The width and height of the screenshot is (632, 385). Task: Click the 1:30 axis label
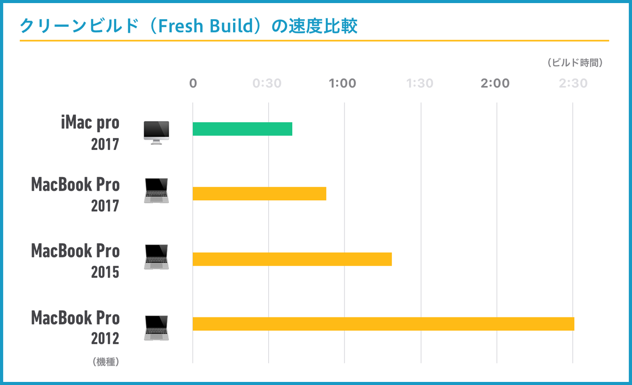pos(420,83)
